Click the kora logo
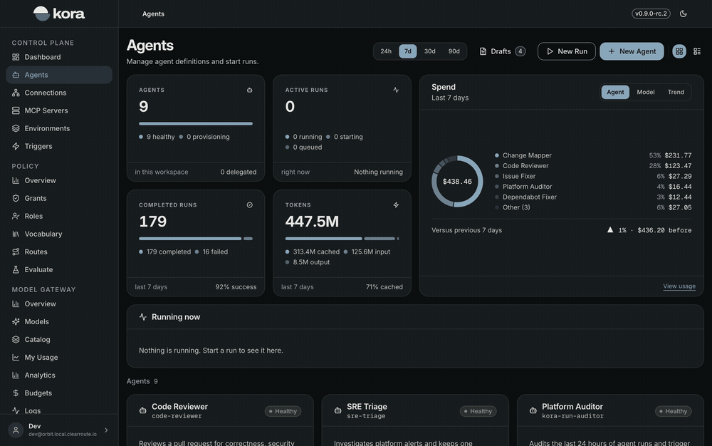The width and height of the screenshot is (712, 446). (59, 14)
